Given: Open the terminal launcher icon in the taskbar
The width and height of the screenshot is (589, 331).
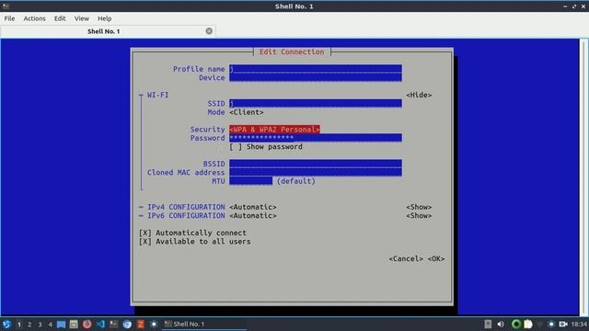Looking at the screenshot, I should coord(113,324).
